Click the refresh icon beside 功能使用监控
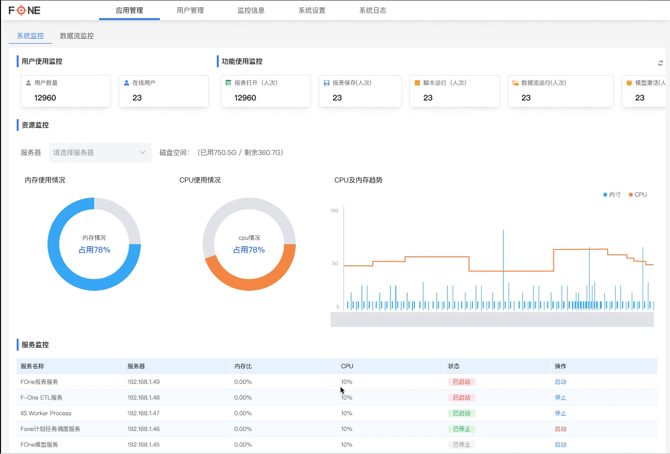 (661, 63)
